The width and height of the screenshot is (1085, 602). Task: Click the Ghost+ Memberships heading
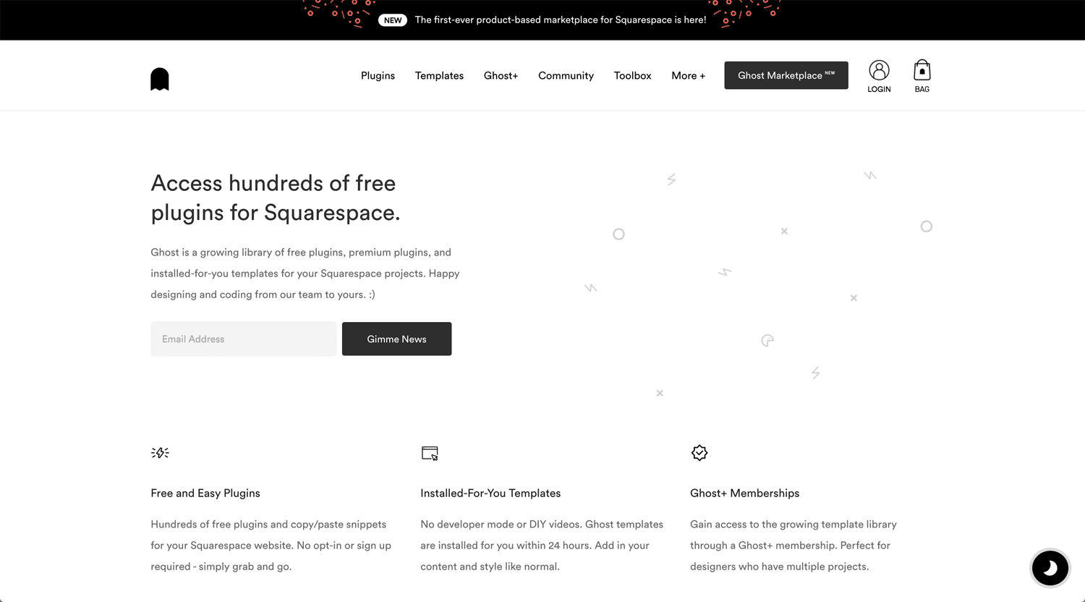pyautogui.click(x=744, y=493)
